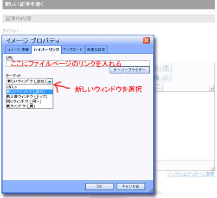Click the URL input field
The image size is (217, 198).
78,63
